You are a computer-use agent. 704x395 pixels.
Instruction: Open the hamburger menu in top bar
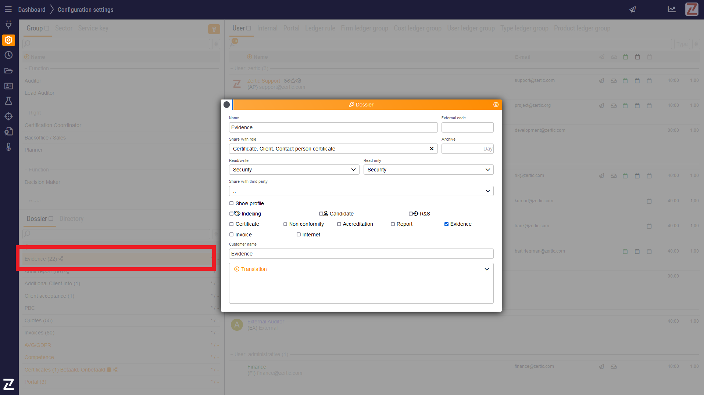pyautogui.click(x=8, y=10)
